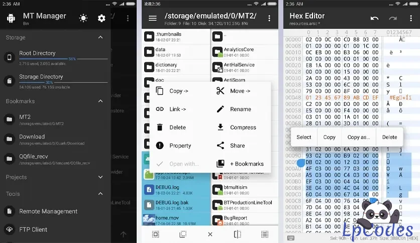Toggle the day/night theme sun icon

pyautogui.click(x=83, y=18)
